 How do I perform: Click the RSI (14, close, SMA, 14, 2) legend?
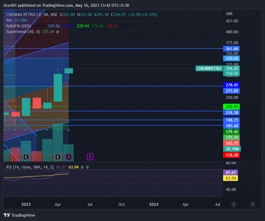point(30,167)
